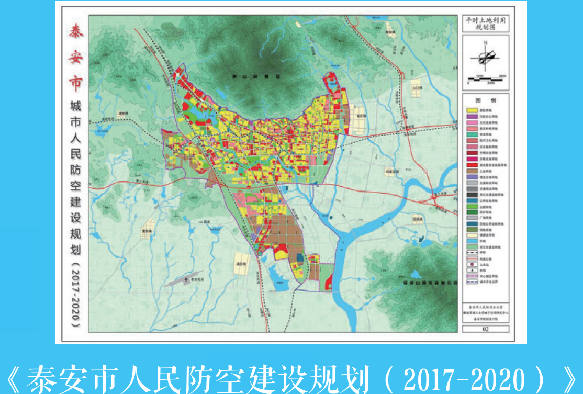Click the scale bar below the compass
This screenshot has height=394, width=583.
[x=486, y=78]
